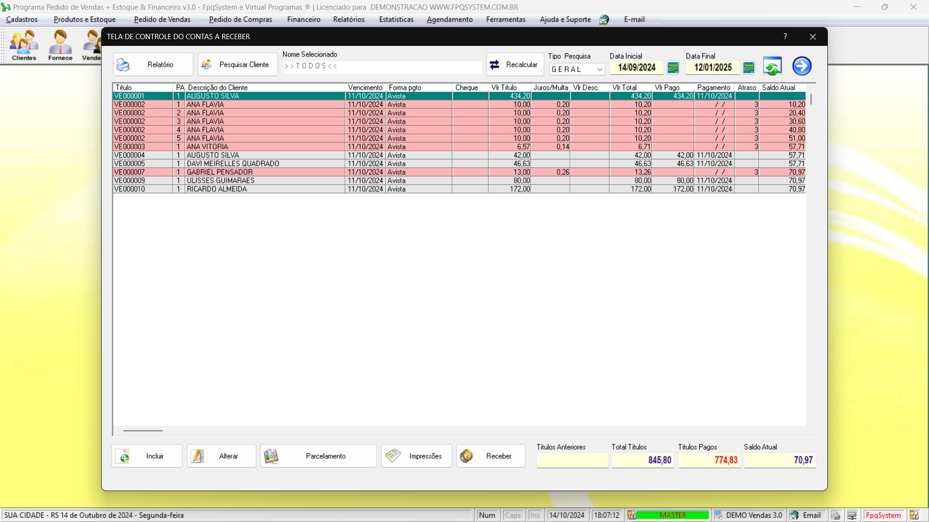Screen dimensions: 929x522
Task: Click the Recalcular arrows icon
Action: [494, 65]
